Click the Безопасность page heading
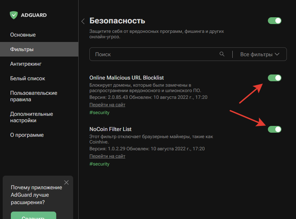This screenshot has height=219, width=296. (x=117, y=21)
